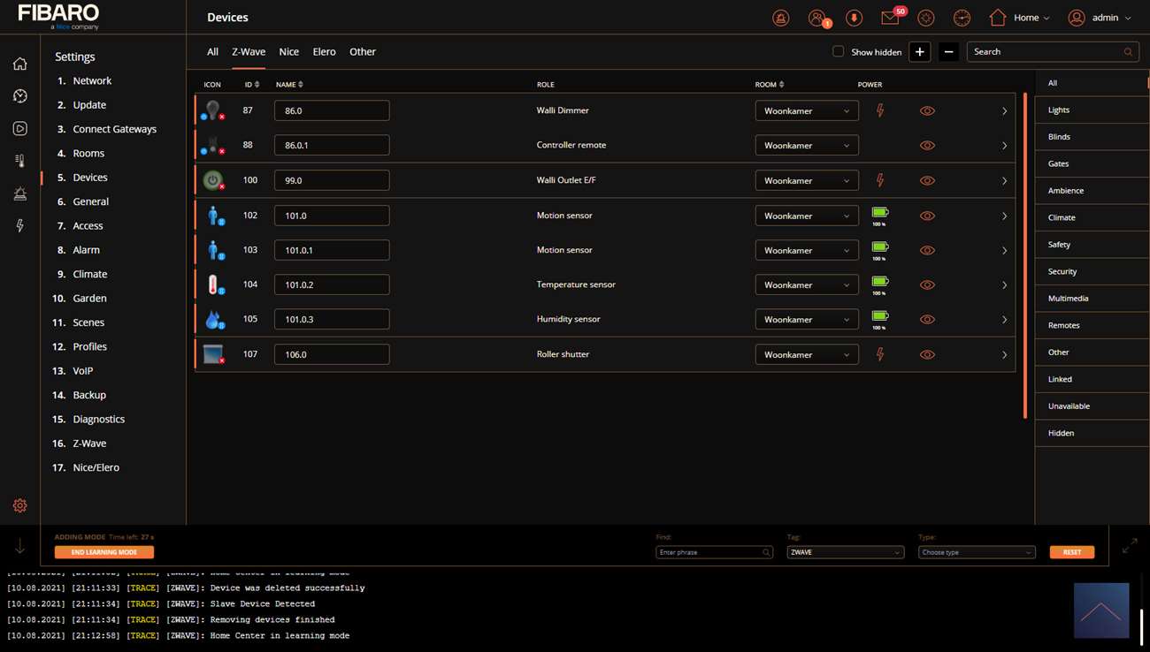Screen dimensions: 1150x652
Task: Expand the Humidity sensor row chevron
Action: (x=1004, y=320)
